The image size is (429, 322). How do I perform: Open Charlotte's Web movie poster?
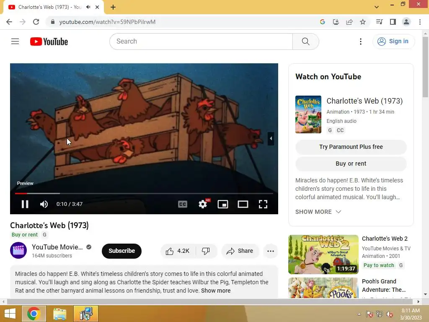tap(308, 114)
